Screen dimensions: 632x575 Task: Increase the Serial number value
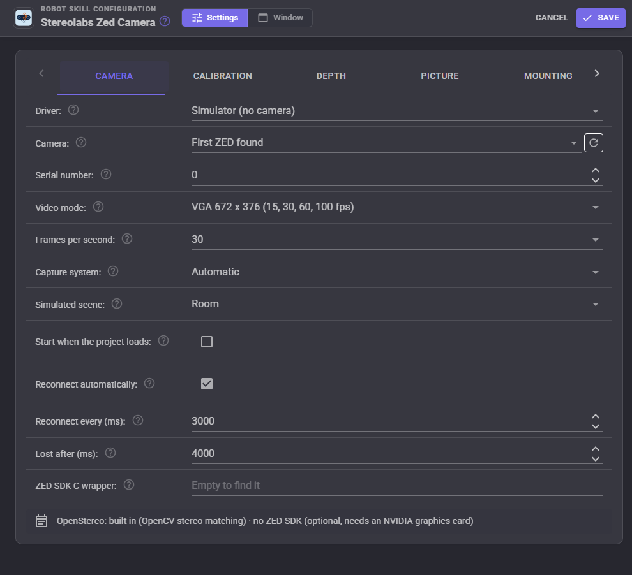tap(596, 170)
